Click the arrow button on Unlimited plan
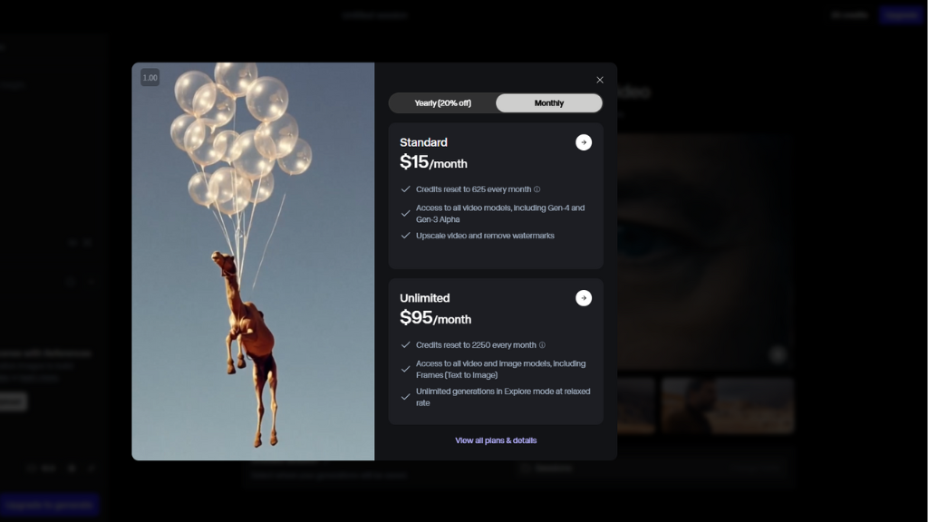 pos(584,298)
